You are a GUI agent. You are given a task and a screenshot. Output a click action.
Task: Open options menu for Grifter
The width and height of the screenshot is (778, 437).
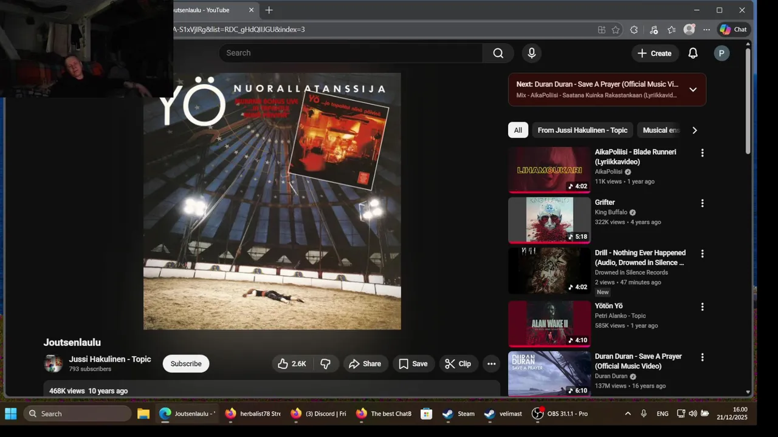[x=703, y=203]
